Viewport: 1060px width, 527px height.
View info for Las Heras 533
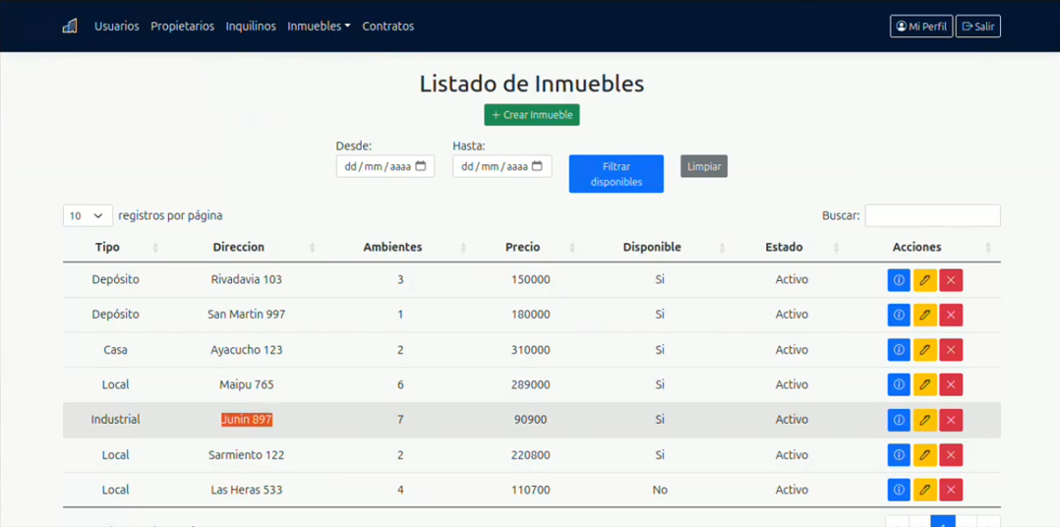click(x=899, y=491)
